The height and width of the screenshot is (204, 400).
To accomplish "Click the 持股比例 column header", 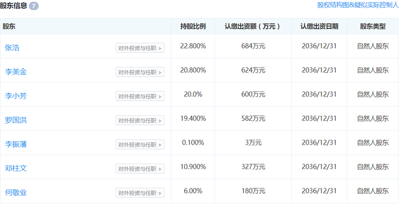I will [193, 26].
